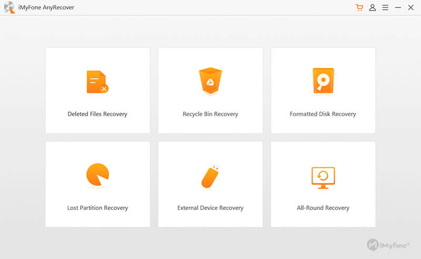Minimize the AnyRecover window
Image resolution: width=421 pixels, height=259 pixels.
[398, 7]
